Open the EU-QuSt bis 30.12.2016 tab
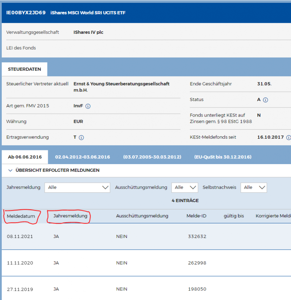 coord(223,157)
